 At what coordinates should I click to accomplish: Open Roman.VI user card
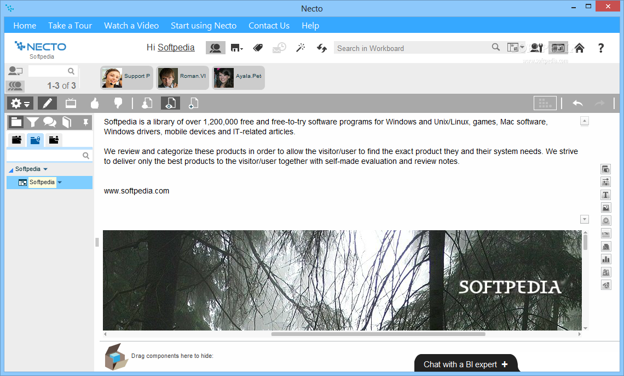pyautogui.click(x=182, y=78)
